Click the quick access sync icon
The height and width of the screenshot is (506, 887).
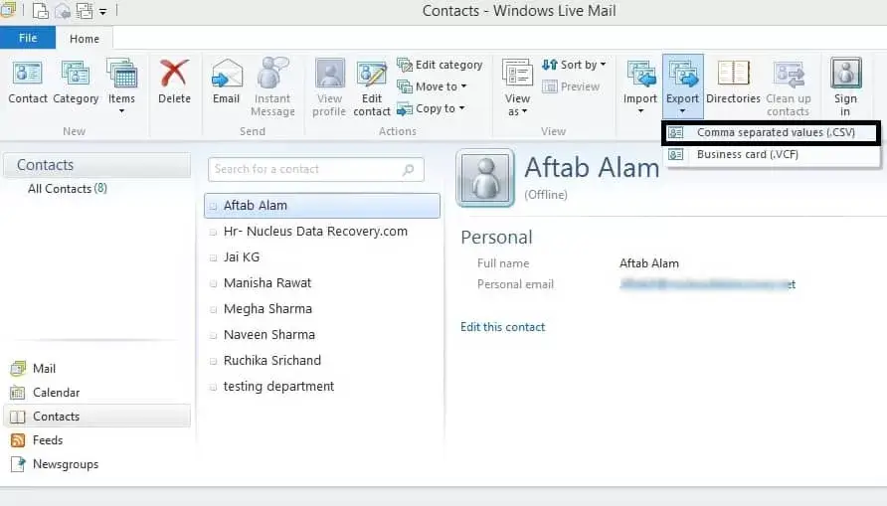click(85, 11)
